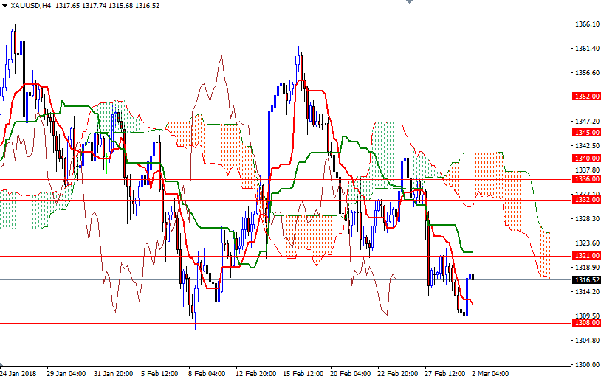Viewport: 601px width, 379px height.
Task: Click the 24 Jan 2018 date label
Action: point(19,373)
